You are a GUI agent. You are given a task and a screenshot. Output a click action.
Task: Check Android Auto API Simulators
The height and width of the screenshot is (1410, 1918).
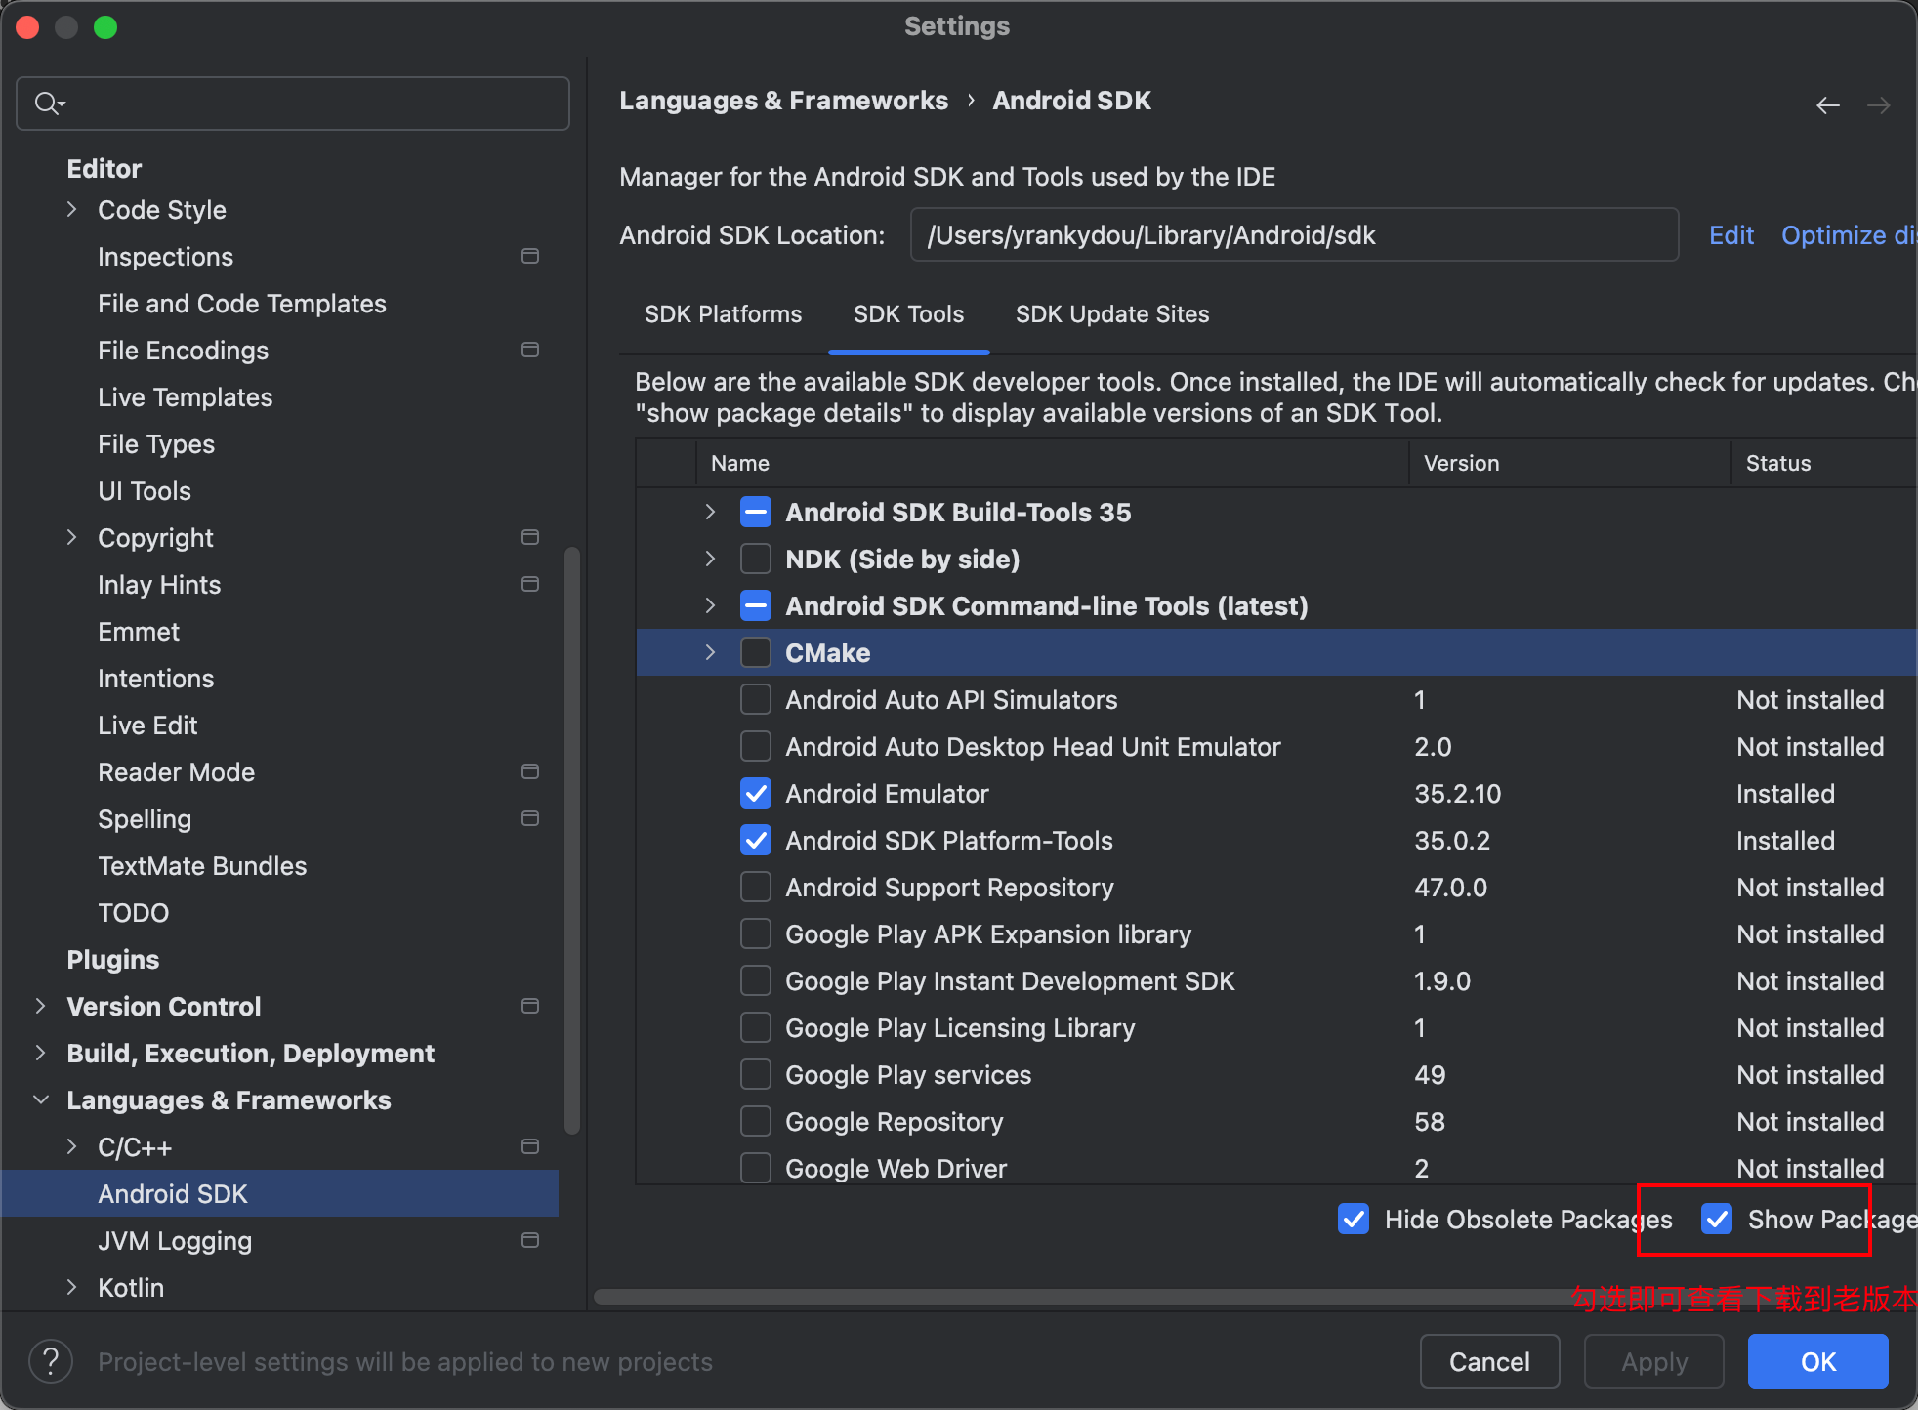point(756,699)
